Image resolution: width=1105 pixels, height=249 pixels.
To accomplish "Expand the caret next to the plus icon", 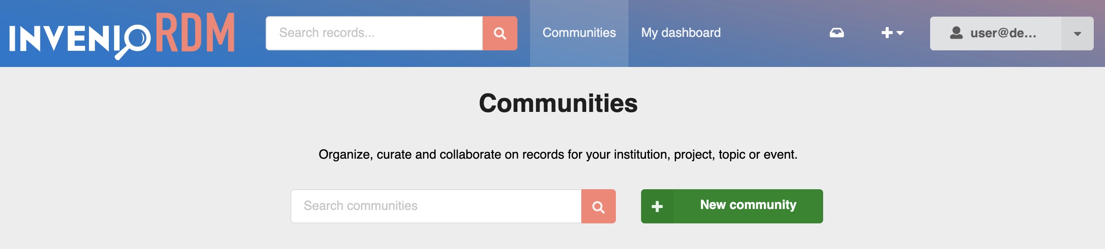I will 900,33.
